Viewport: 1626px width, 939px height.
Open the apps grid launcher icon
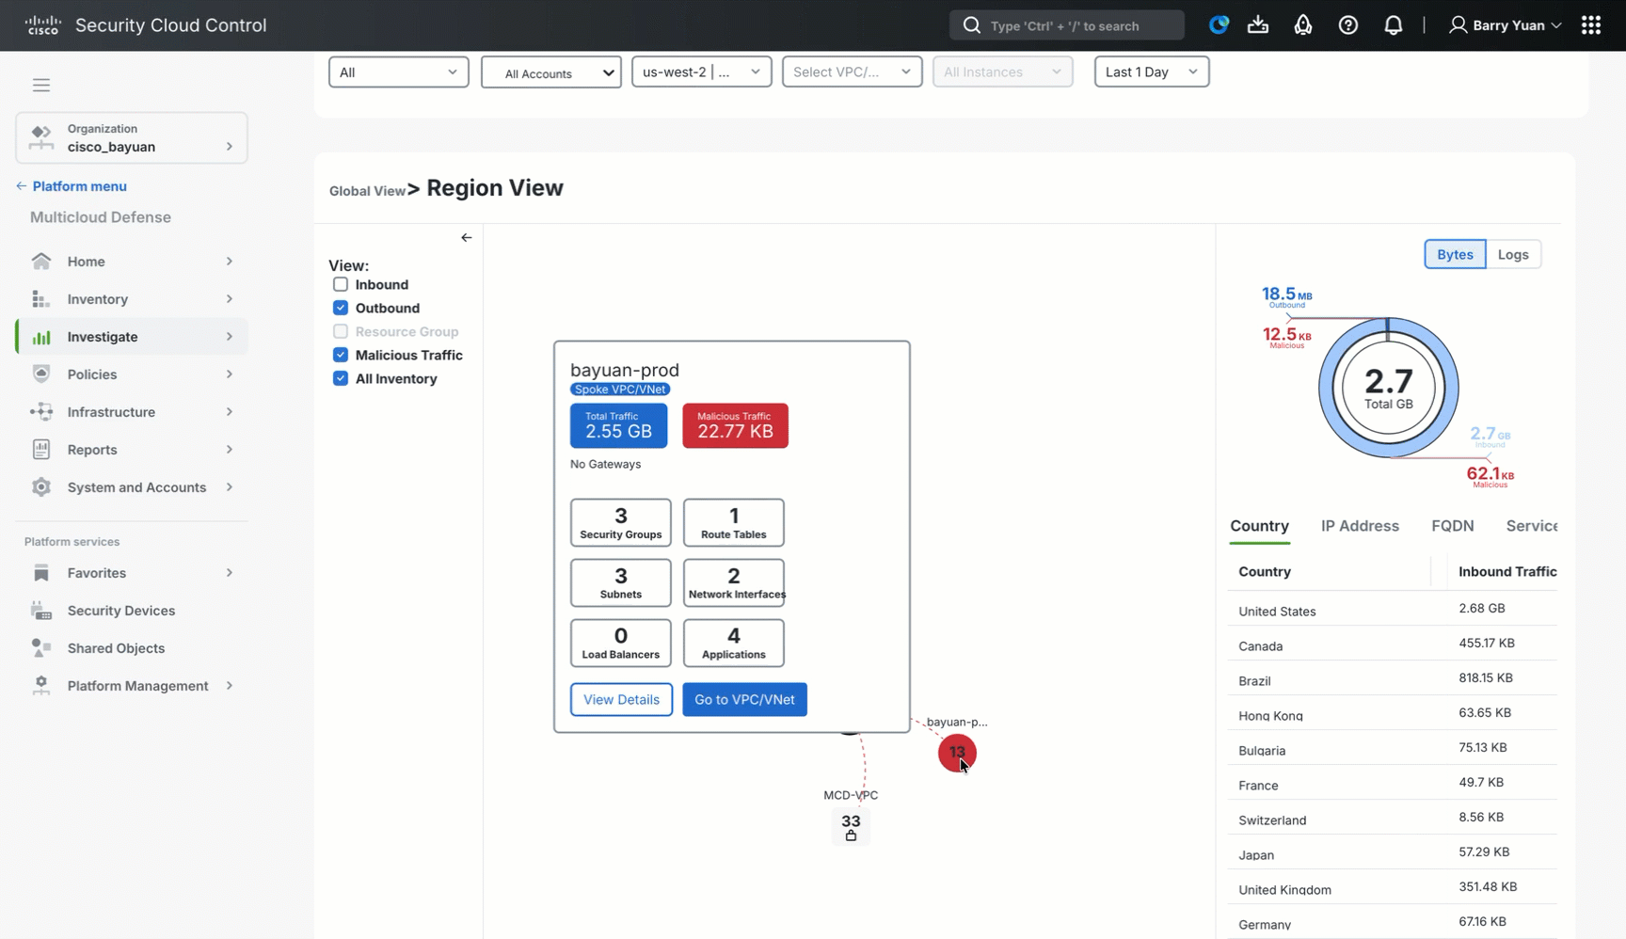(x=1590, y=25)
